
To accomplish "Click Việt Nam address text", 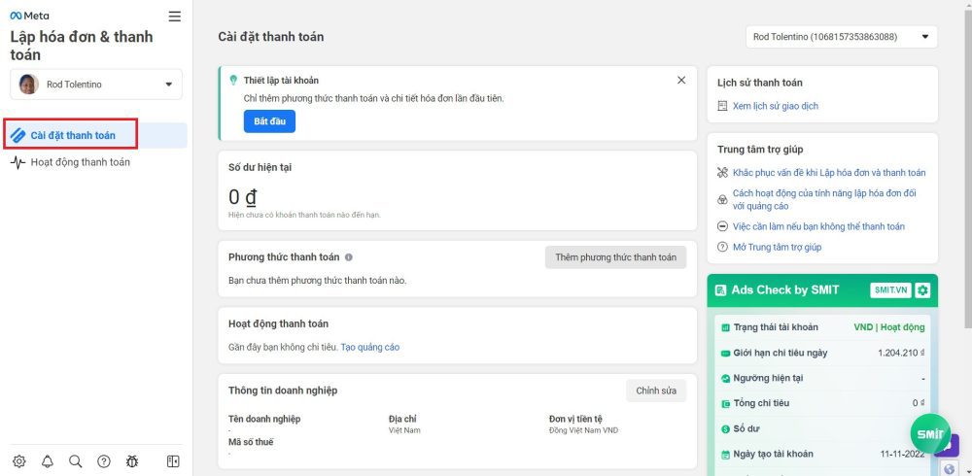I will [x=404, y=430].
